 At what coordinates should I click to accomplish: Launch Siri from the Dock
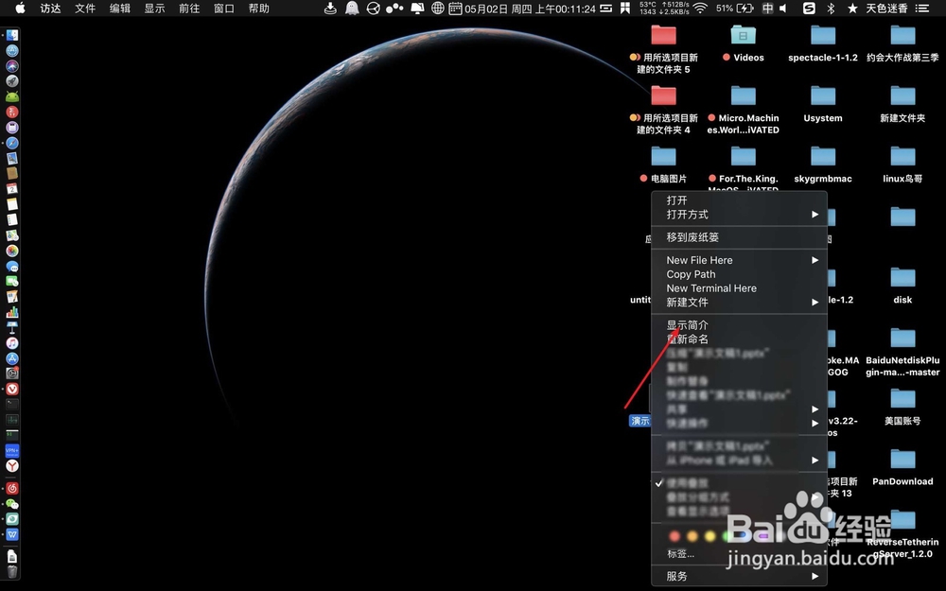(12, 66)
